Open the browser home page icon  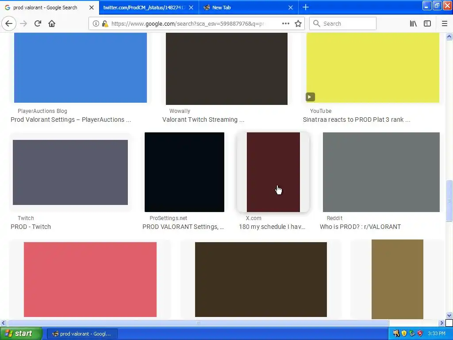point(52,23)
